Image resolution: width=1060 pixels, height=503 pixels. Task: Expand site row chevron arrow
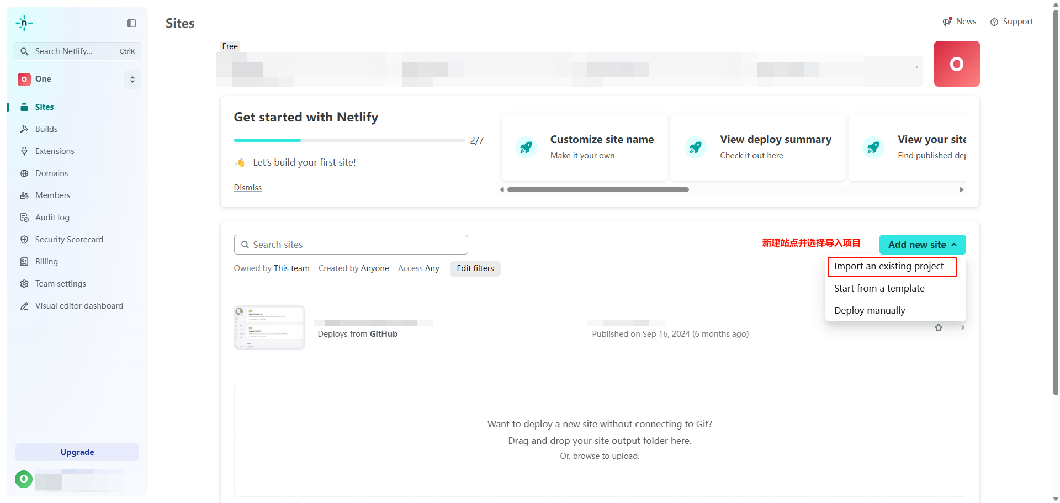coord(962,327)
